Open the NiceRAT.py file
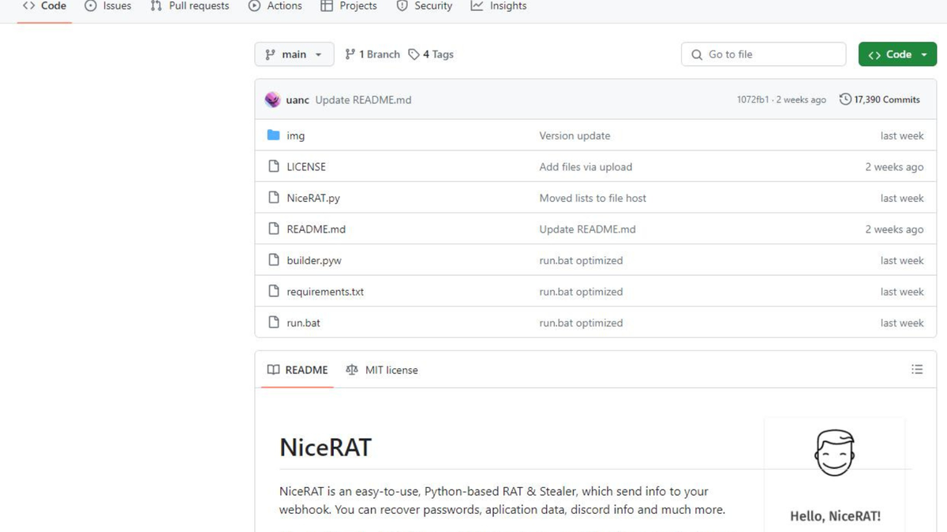Image resolution: width=947 pixels, height=532 pixels. pyautogui.click(x=313, y=199)
